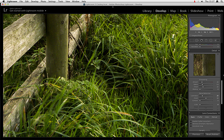Image resolution: width=224 pixels, height=140 pixels.
Task: Check Original Photo box under histogram
Action: coord(190,35)
